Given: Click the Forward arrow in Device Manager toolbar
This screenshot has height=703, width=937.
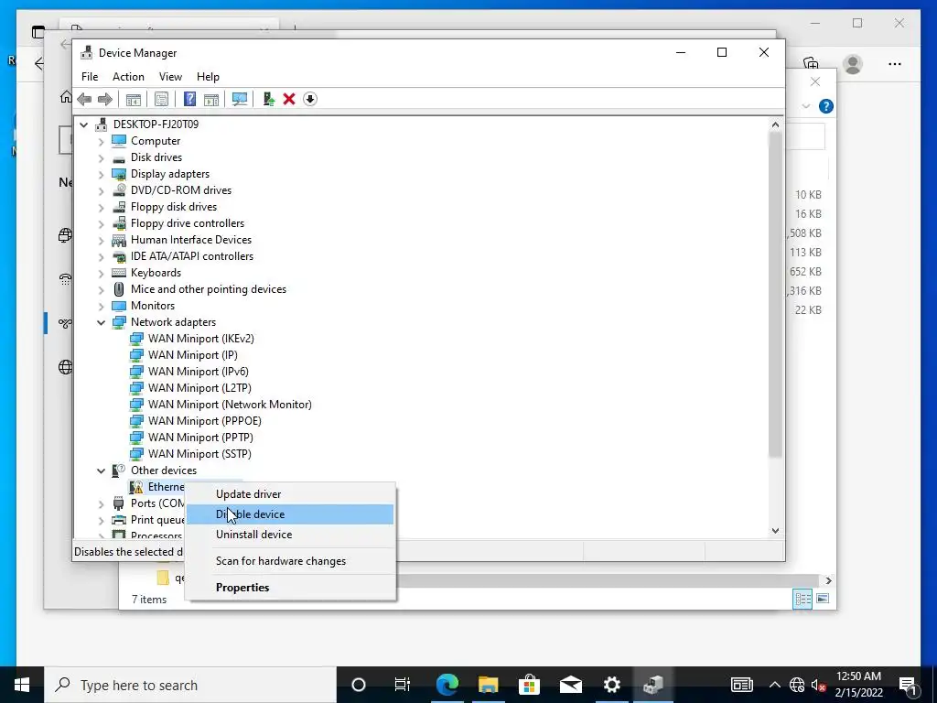Looking at the screenshot, I should tap(105, 99).
